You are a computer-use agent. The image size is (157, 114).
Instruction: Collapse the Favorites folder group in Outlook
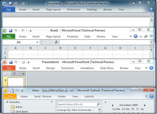click(x=7, y=102)
